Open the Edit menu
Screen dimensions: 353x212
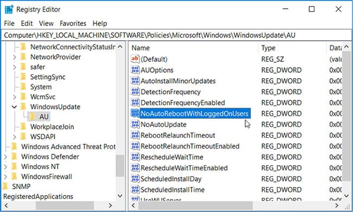click(27, 23)
